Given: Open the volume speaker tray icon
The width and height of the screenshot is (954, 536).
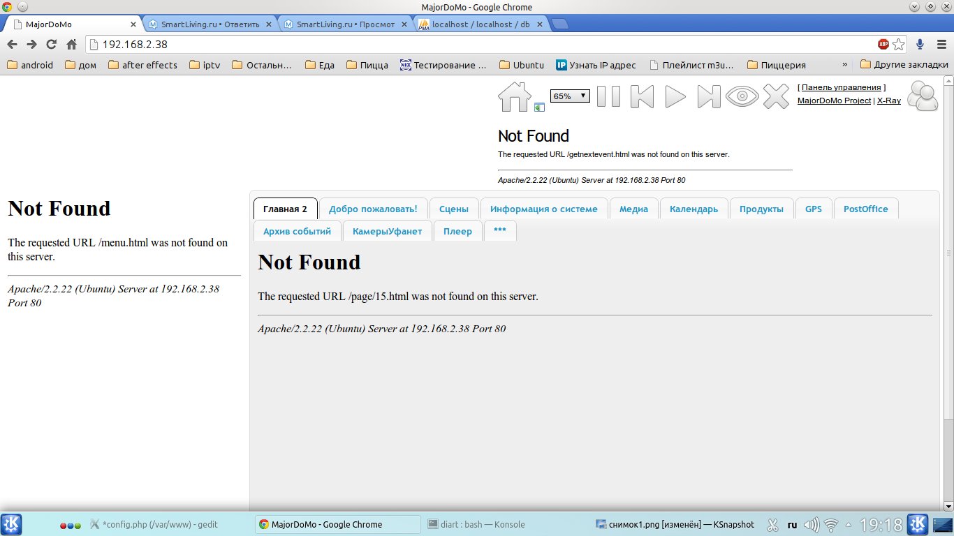Looking at the screenshot, I should click(x=812, y=525).
